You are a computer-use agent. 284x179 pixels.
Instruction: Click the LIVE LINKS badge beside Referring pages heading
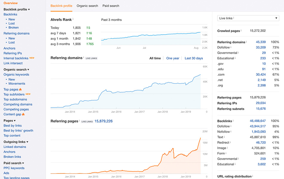[87, 121]
